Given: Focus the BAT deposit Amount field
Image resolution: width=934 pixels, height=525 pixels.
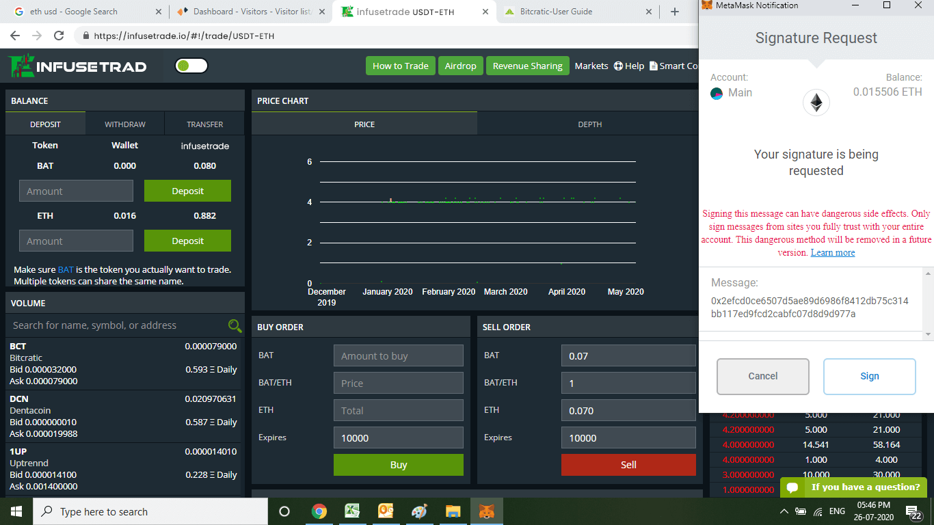Looking at the screenshot, I should [76, 191].
